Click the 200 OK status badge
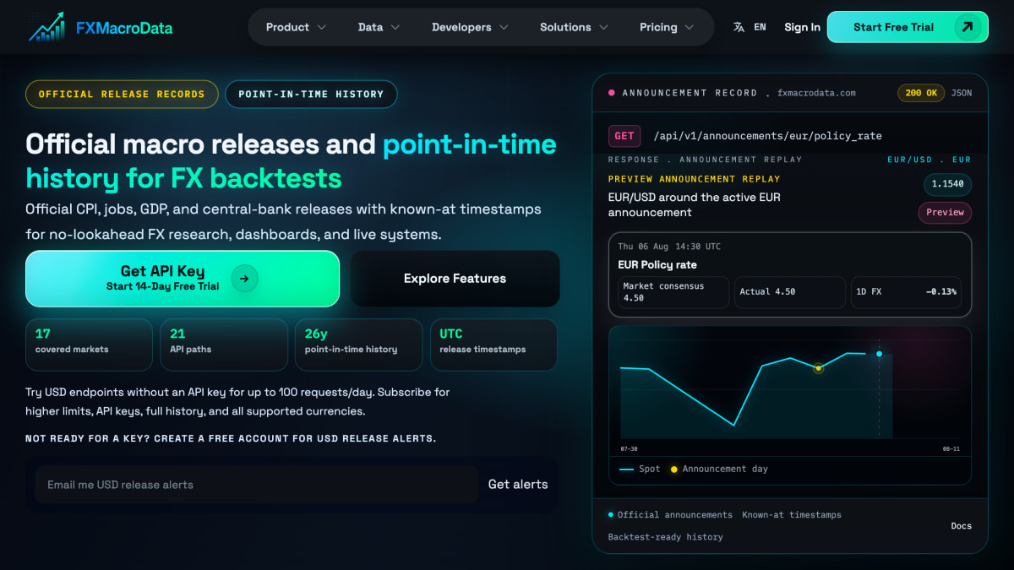 click(921, 93)
